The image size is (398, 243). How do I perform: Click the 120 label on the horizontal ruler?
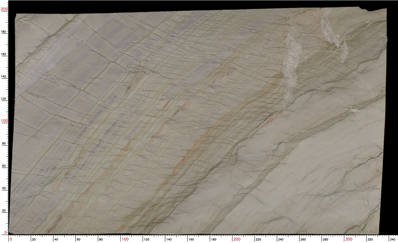pyautogui.click(x=146, y=239)
